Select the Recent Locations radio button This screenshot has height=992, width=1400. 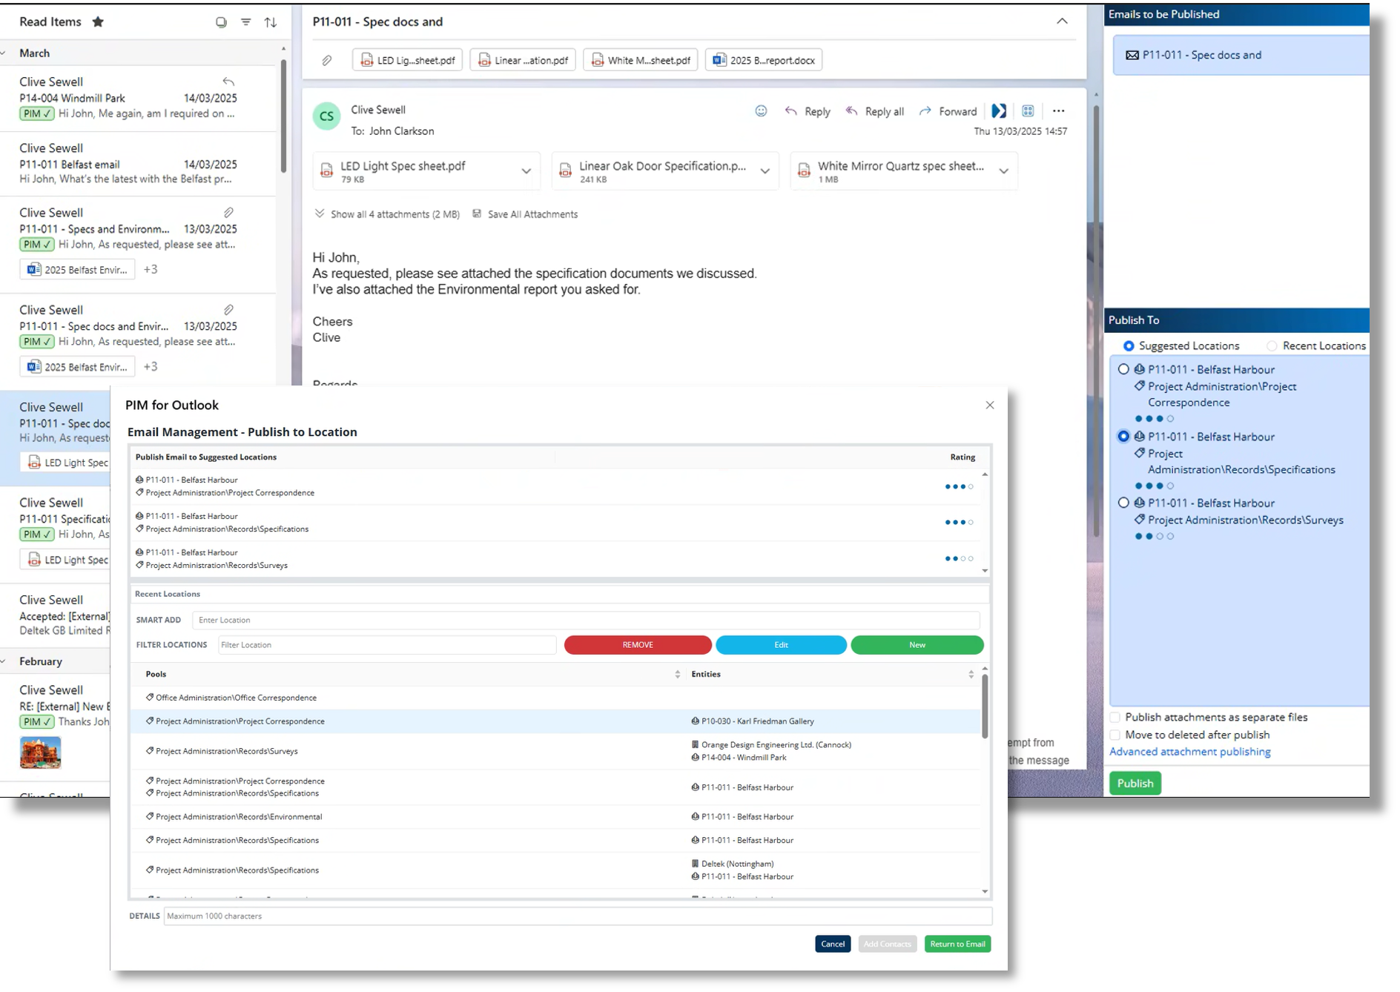pos(1272,346)
